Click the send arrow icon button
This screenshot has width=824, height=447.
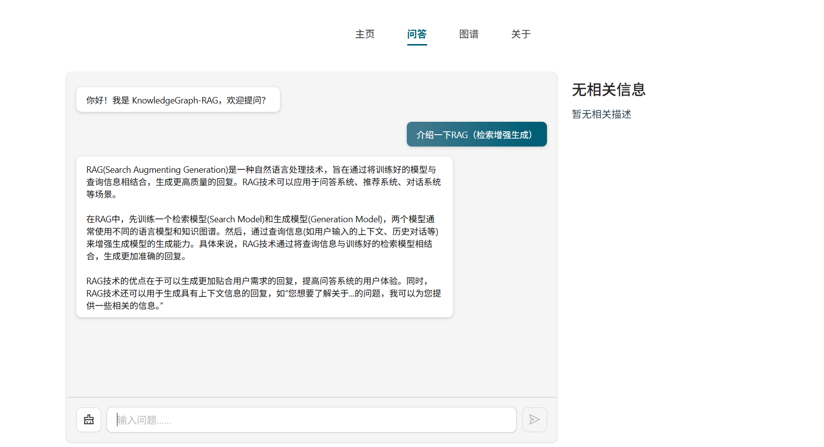534,420
